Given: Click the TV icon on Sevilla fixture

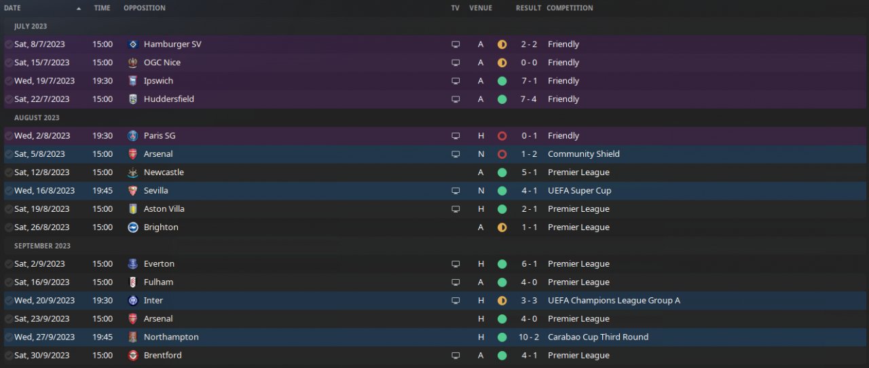Looking at the screenshot, I should click(456, 191).
